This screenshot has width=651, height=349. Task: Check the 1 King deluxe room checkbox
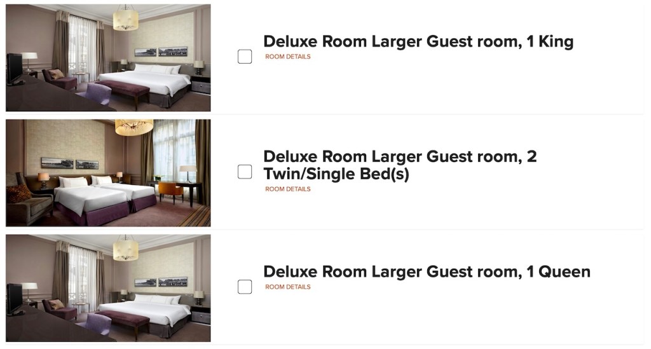click(x=245, y=57)
